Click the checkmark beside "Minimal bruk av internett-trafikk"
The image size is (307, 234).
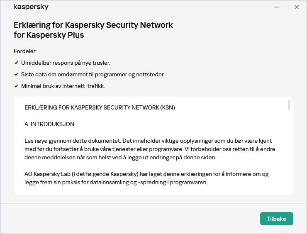tap(16, 86)
